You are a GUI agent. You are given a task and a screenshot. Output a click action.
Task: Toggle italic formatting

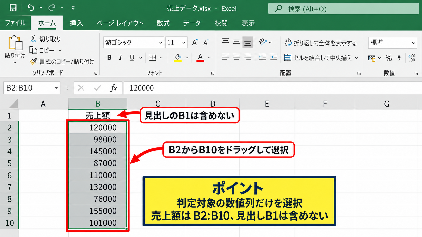(120, 58)
